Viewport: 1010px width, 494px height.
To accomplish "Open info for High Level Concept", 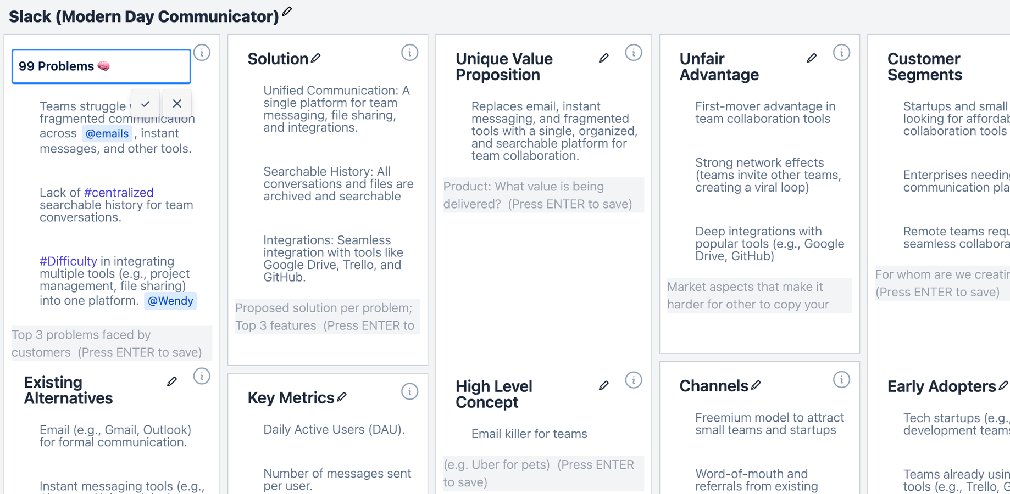I will pyautogui.click(x=634, y=380).
